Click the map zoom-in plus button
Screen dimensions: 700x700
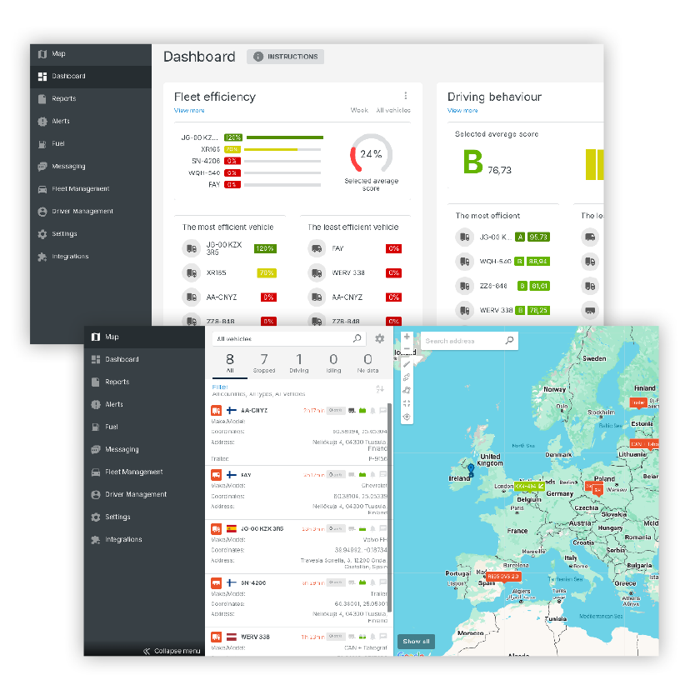[407, 337]
